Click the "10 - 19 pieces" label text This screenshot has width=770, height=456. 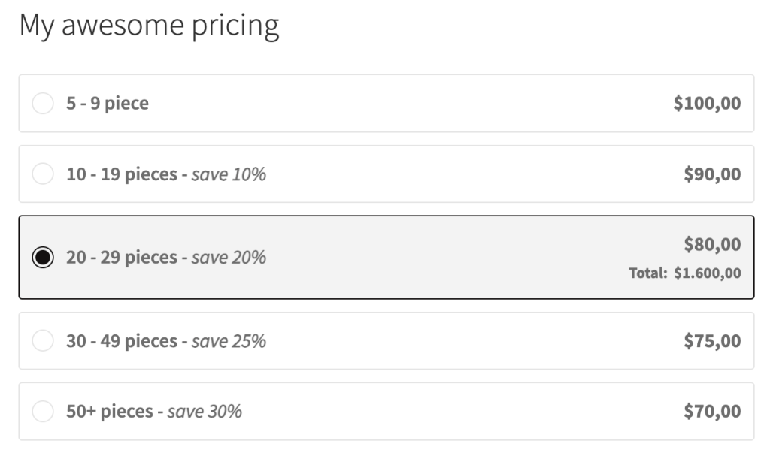(x=121, y=174)
